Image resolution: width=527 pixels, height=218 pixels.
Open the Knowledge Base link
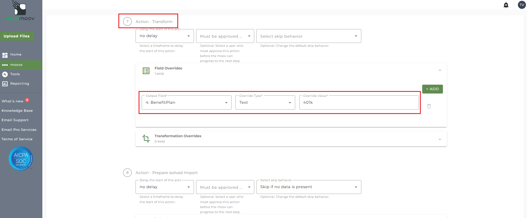17,111
